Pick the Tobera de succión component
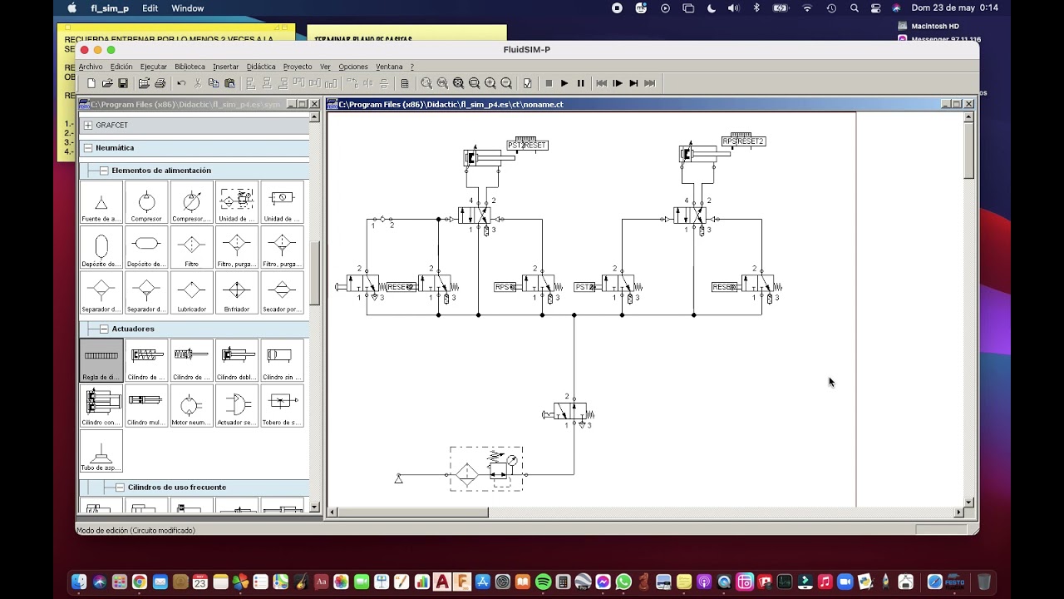The height and width of the screenshot is (599, 1064). pyautogui.click(x=282, y=405)
